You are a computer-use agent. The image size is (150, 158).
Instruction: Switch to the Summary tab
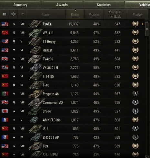coord(20,5)
